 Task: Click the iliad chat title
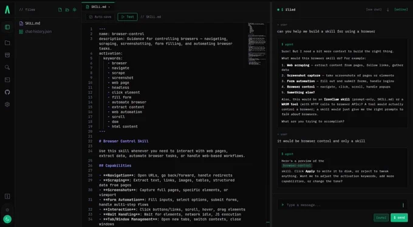(290, 10)
